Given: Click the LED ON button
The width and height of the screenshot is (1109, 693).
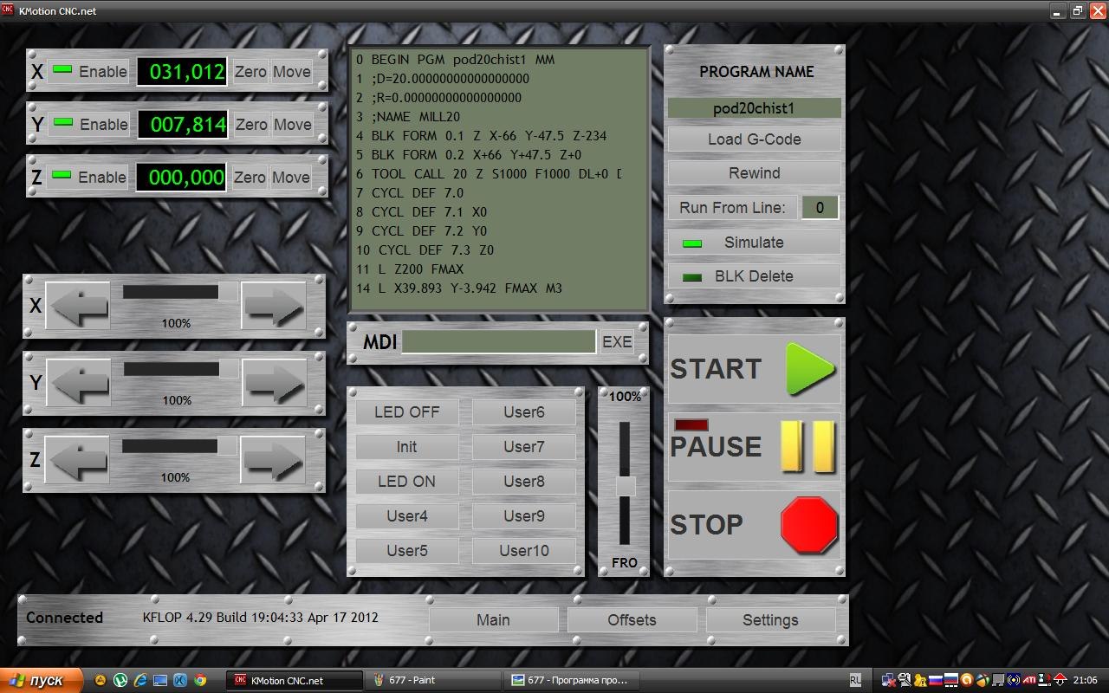Looking at the screenshot, I should coord(407,482).
